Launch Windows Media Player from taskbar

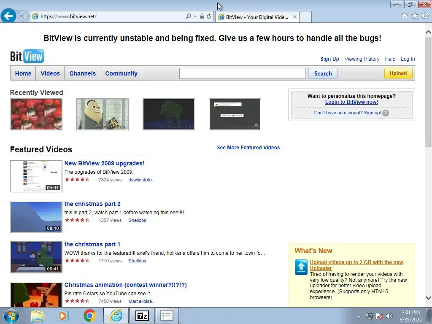(63, 316)
